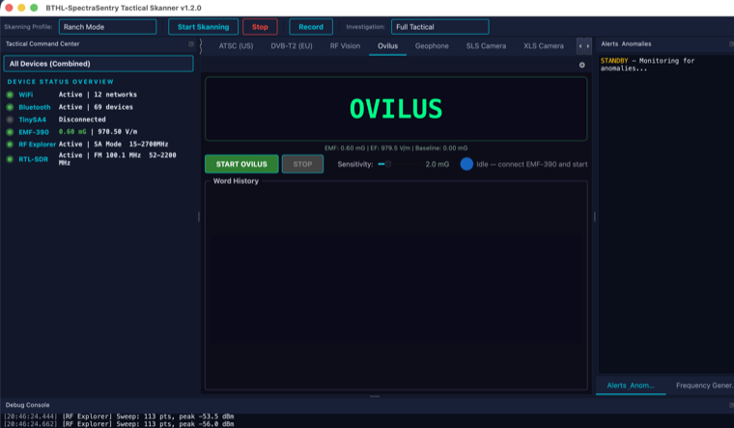Click the WiFi green status indicator
The image size is (734, 428).
click(10, 94)
